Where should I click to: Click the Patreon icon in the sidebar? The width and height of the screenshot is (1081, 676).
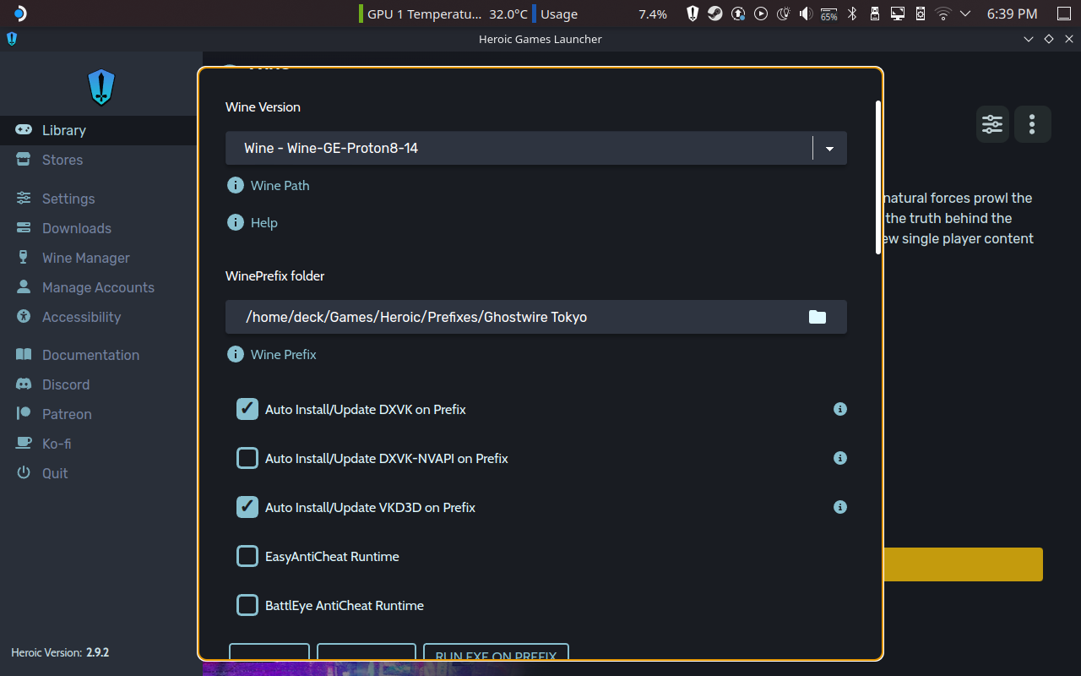click(x=24, y=414)
